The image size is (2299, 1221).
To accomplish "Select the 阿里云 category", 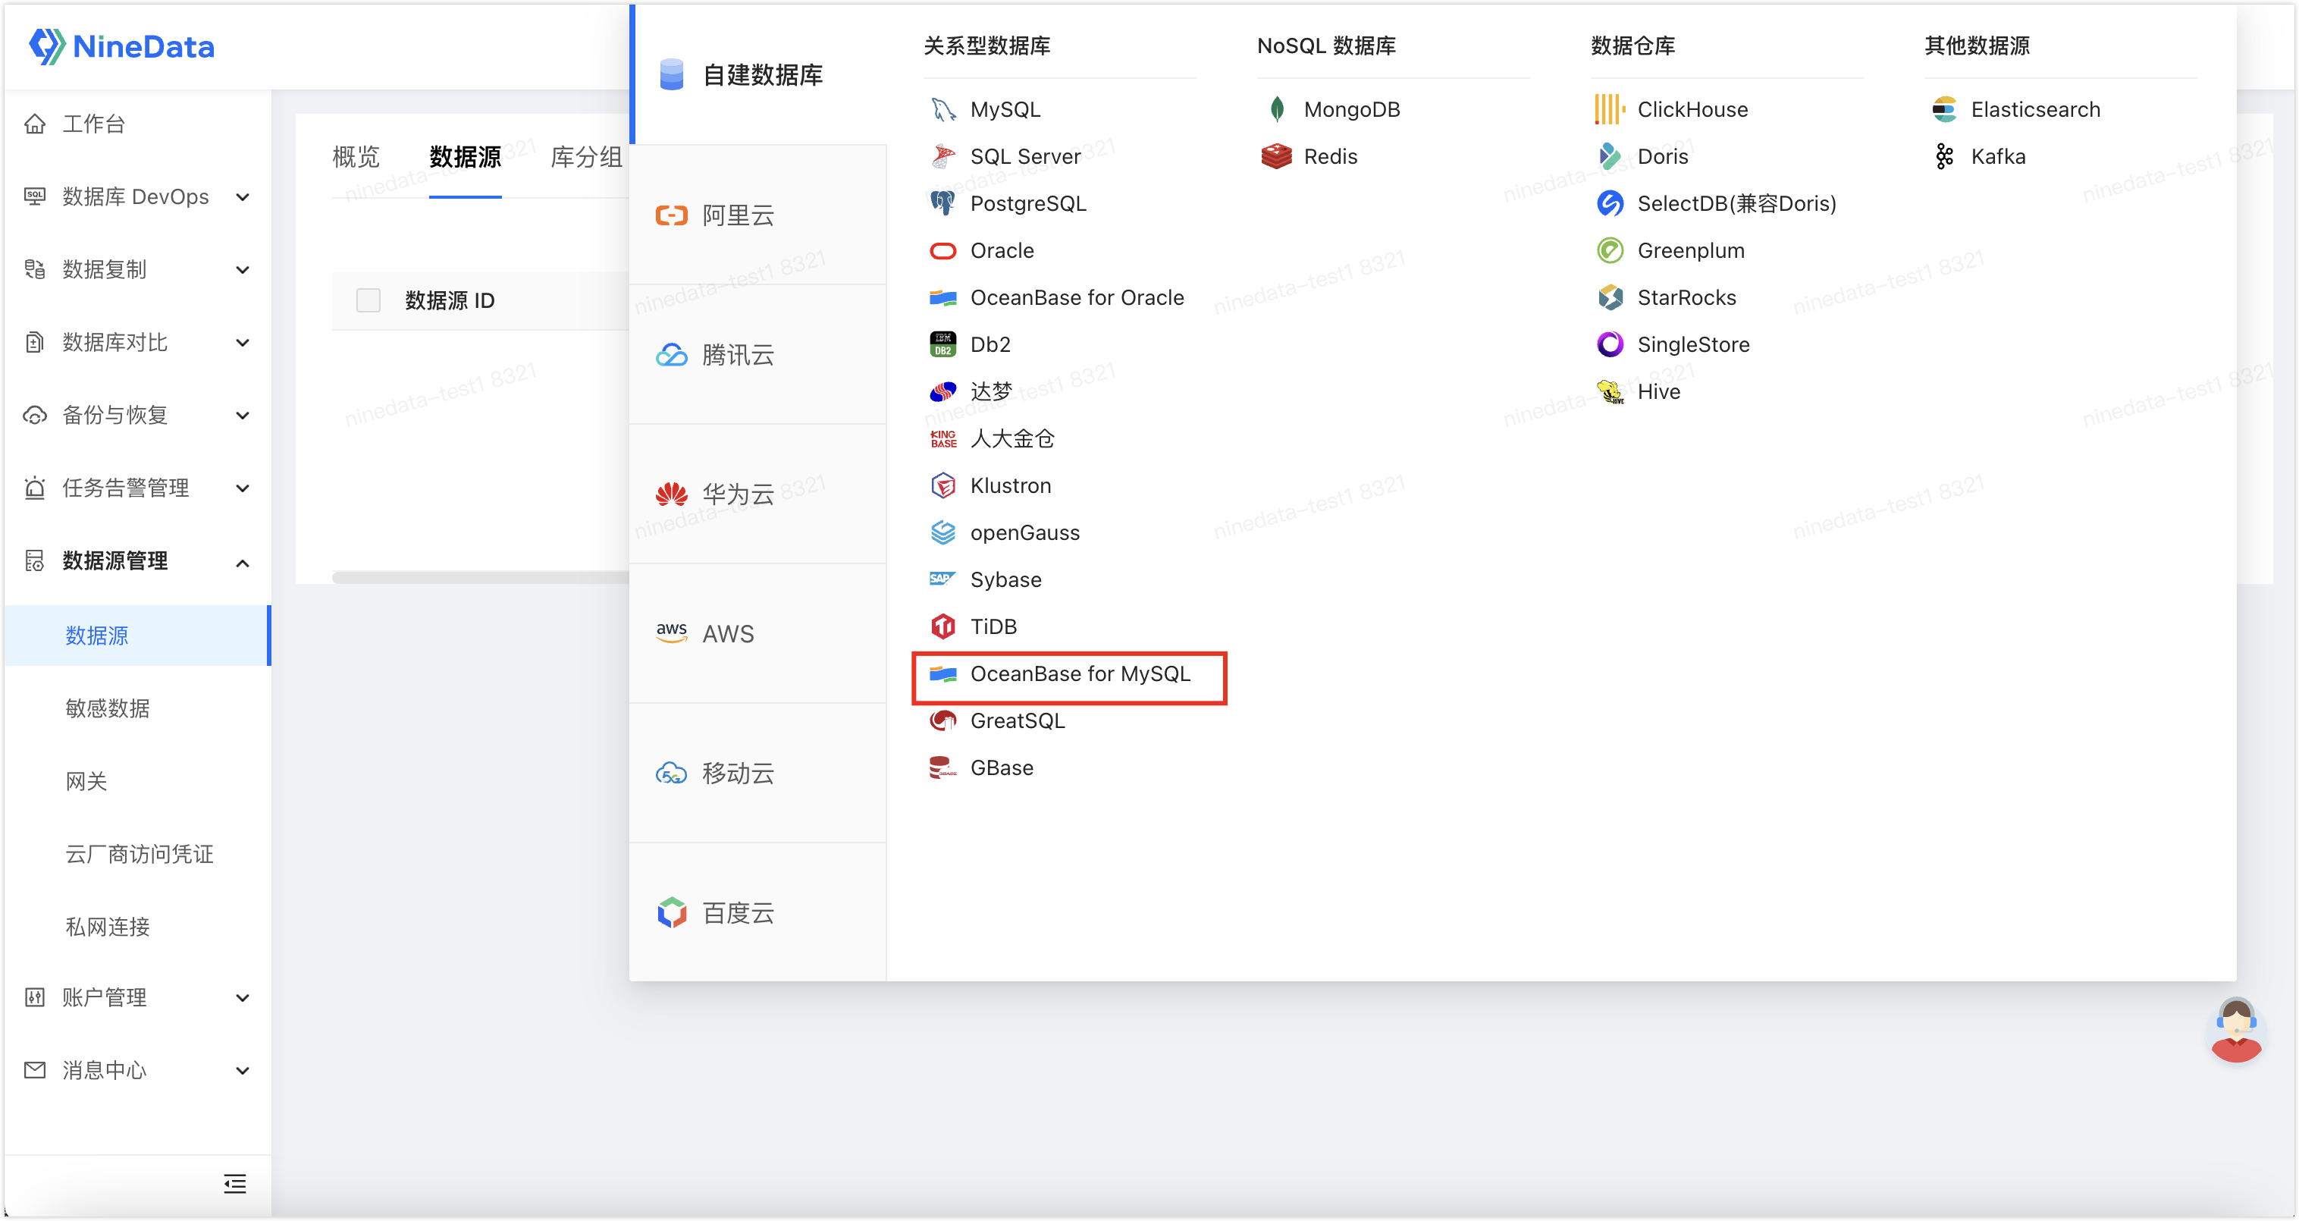I will tap(758, 215).
